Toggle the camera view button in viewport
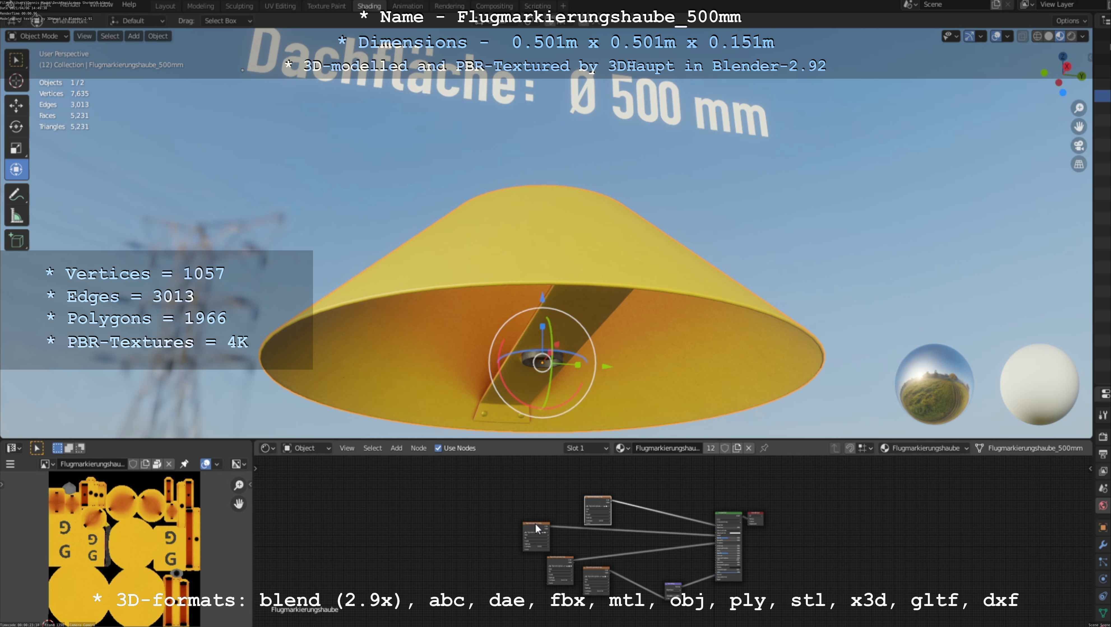 point(1079,146)
